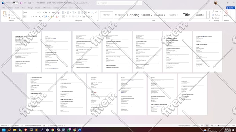Click Replace in Editing group
The image size is (236, 132).
(216, 15)
